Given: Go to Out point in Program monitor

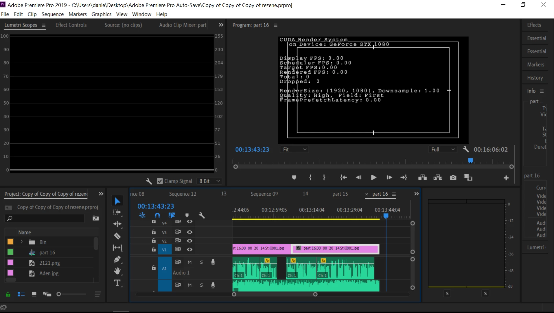Looking at the screenshot, I should click(x=404, y=177).
